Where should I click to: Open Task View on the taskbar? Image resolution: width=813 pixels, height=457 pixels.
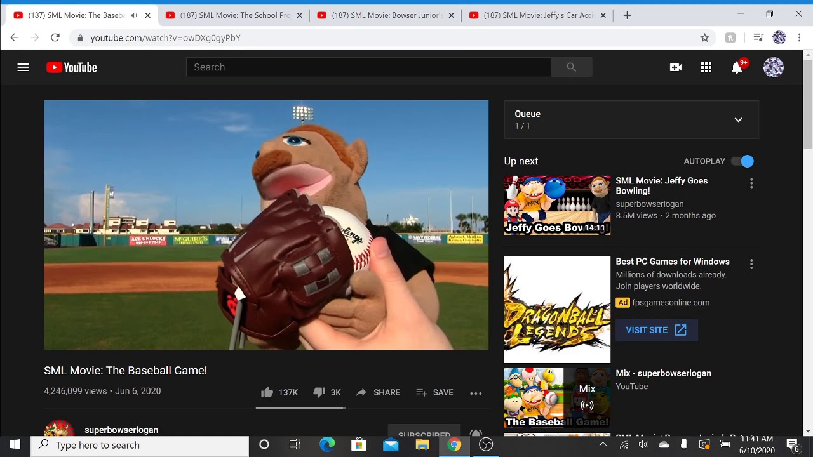tap(295, 445)
